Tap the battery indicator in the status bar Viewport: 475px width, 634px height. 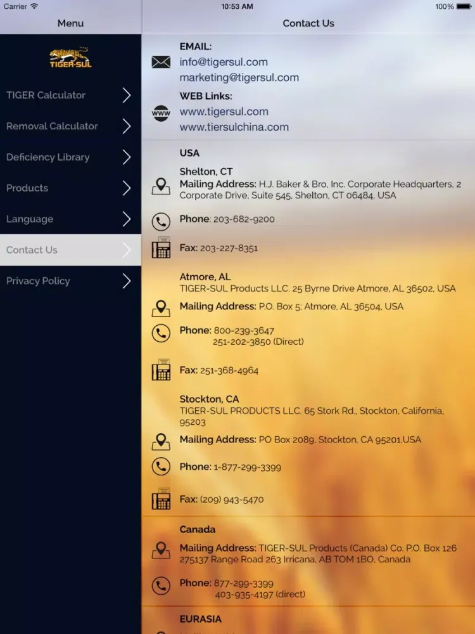pos(464,6)
